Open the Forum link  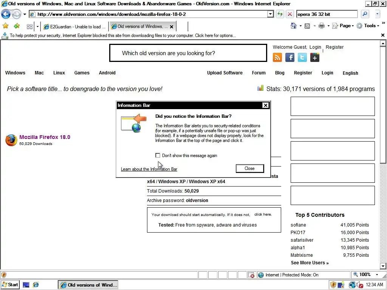pyautogui.click(x=259, y=73)
